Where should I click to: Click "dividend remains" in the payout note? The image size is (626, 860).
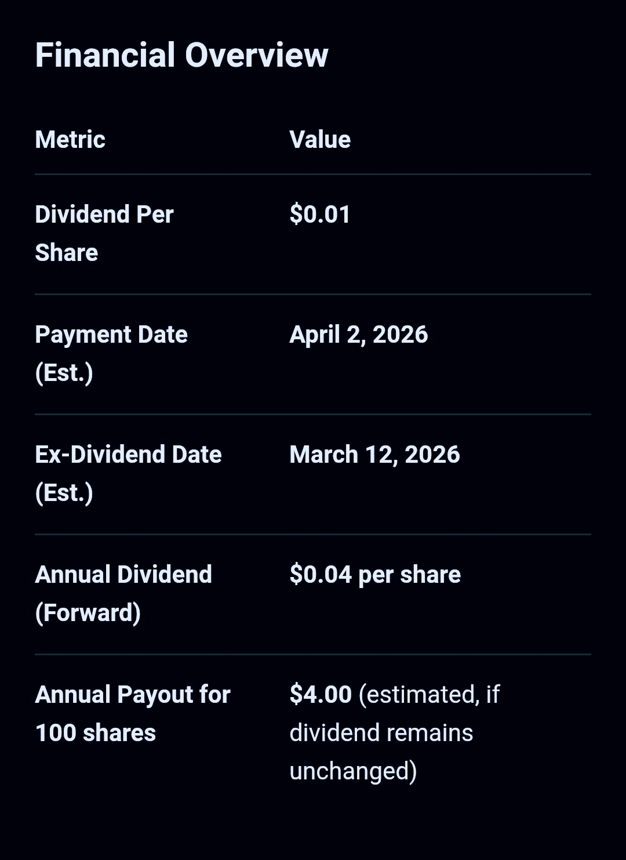click(x=381, y=733)
